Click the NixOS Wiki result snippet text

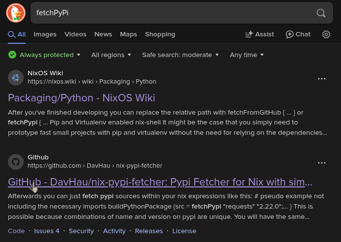(x=168, y=122)
